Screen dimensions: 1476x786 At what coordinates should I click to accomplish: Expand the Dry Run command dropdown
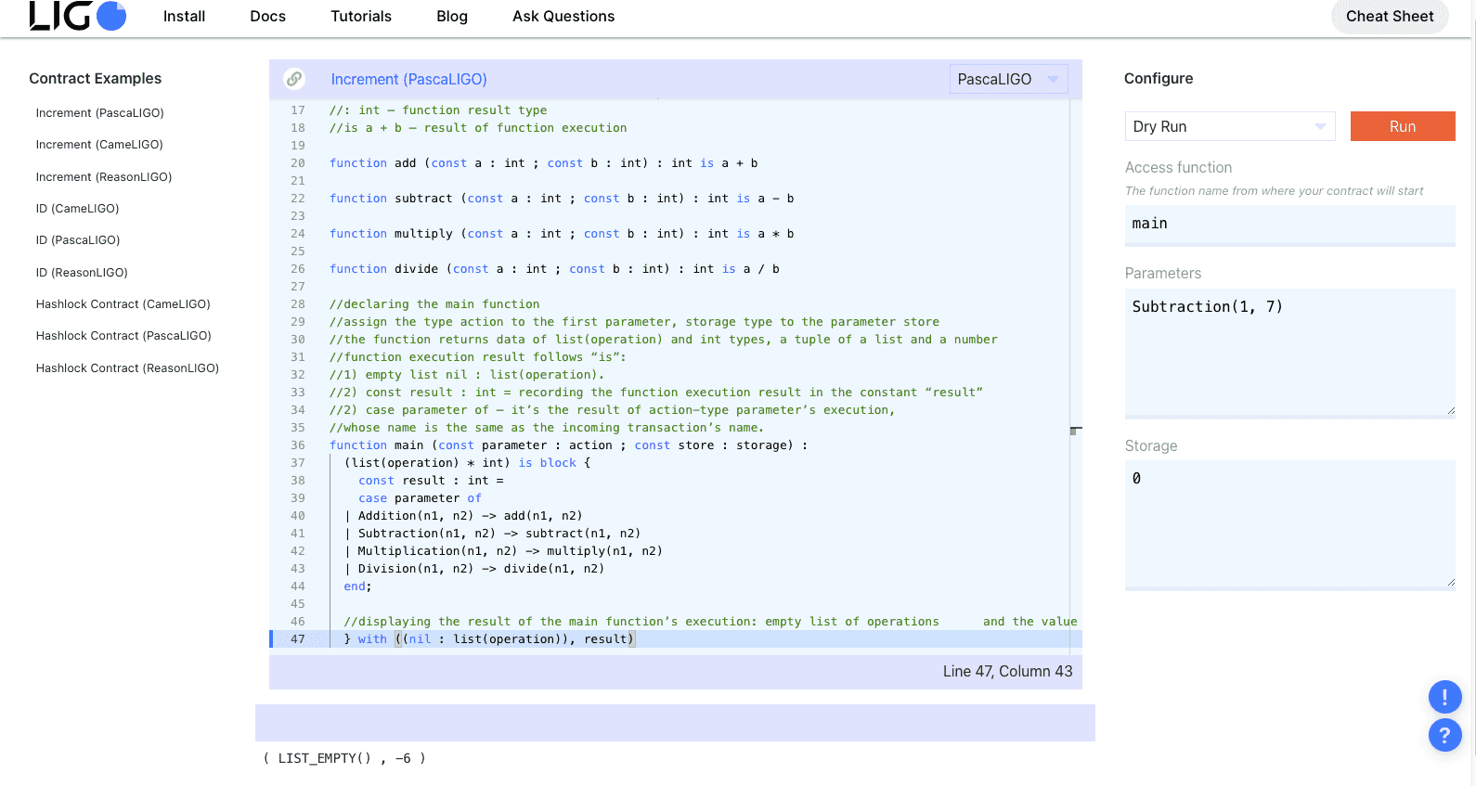(1229, 126)
